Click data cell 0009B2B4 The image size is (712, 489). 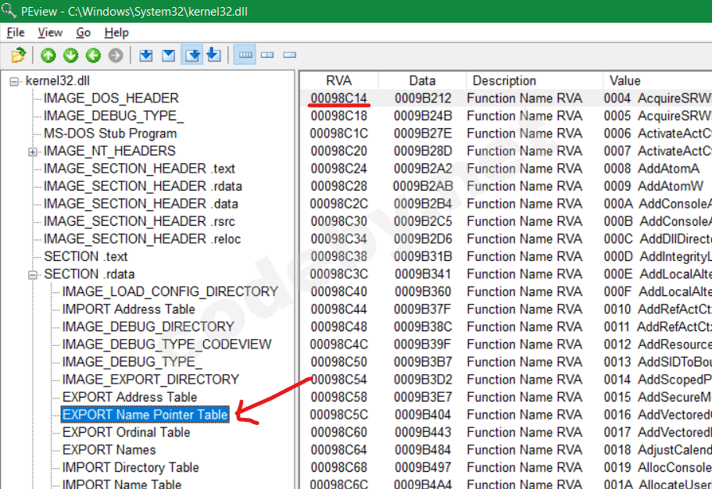(x=423, y=204)
